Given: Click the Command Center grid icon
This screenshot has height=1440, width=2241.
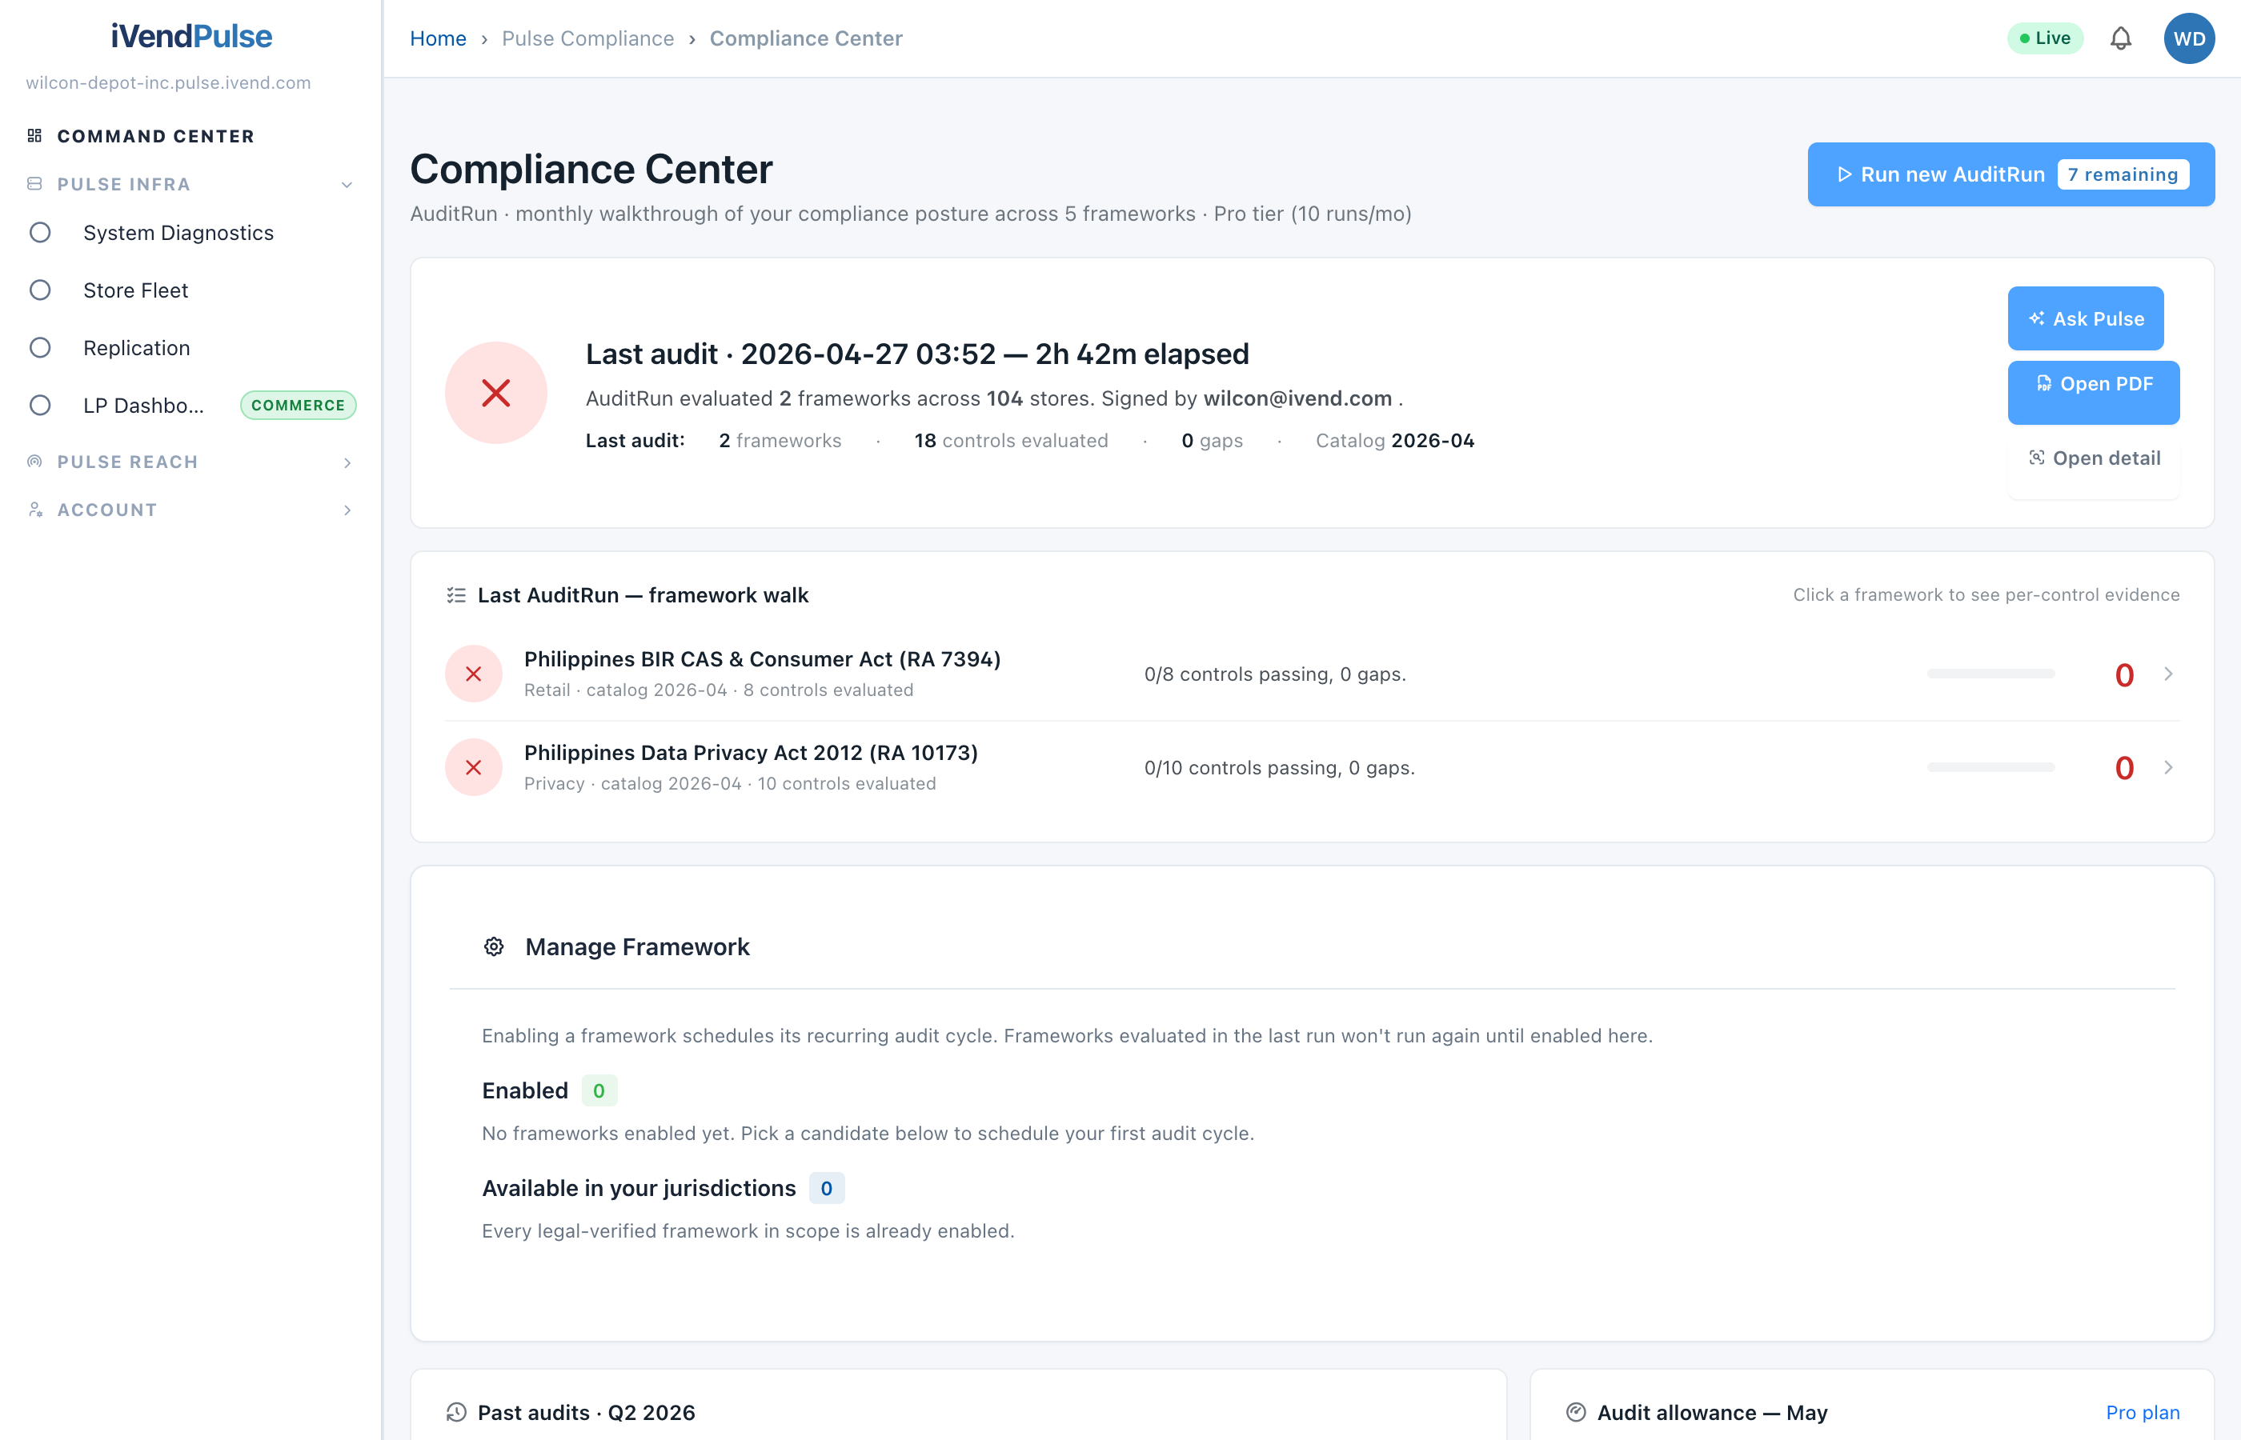Looking at the screenshot, I should tap(34, 135).
